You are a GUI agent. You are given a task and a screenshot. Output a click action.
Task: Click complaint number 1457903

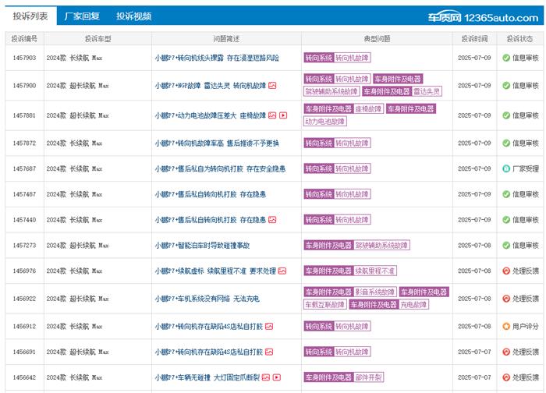point(24,58)
